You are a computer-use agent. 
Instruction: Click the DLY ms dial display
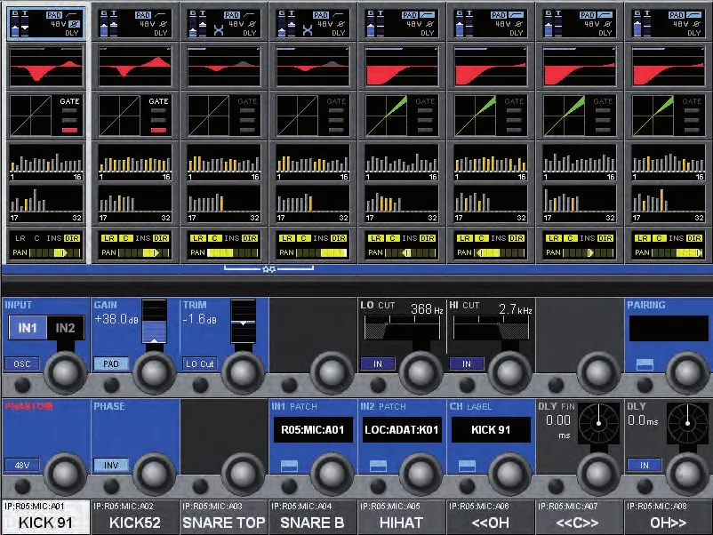[x=687, y=423]
